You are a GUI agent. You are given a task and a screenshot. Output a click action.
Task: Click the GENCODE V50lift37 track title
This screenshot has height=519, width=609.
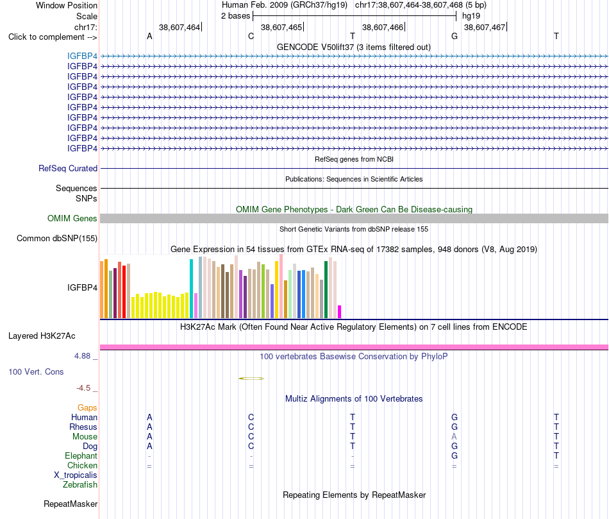click(353, 47)
